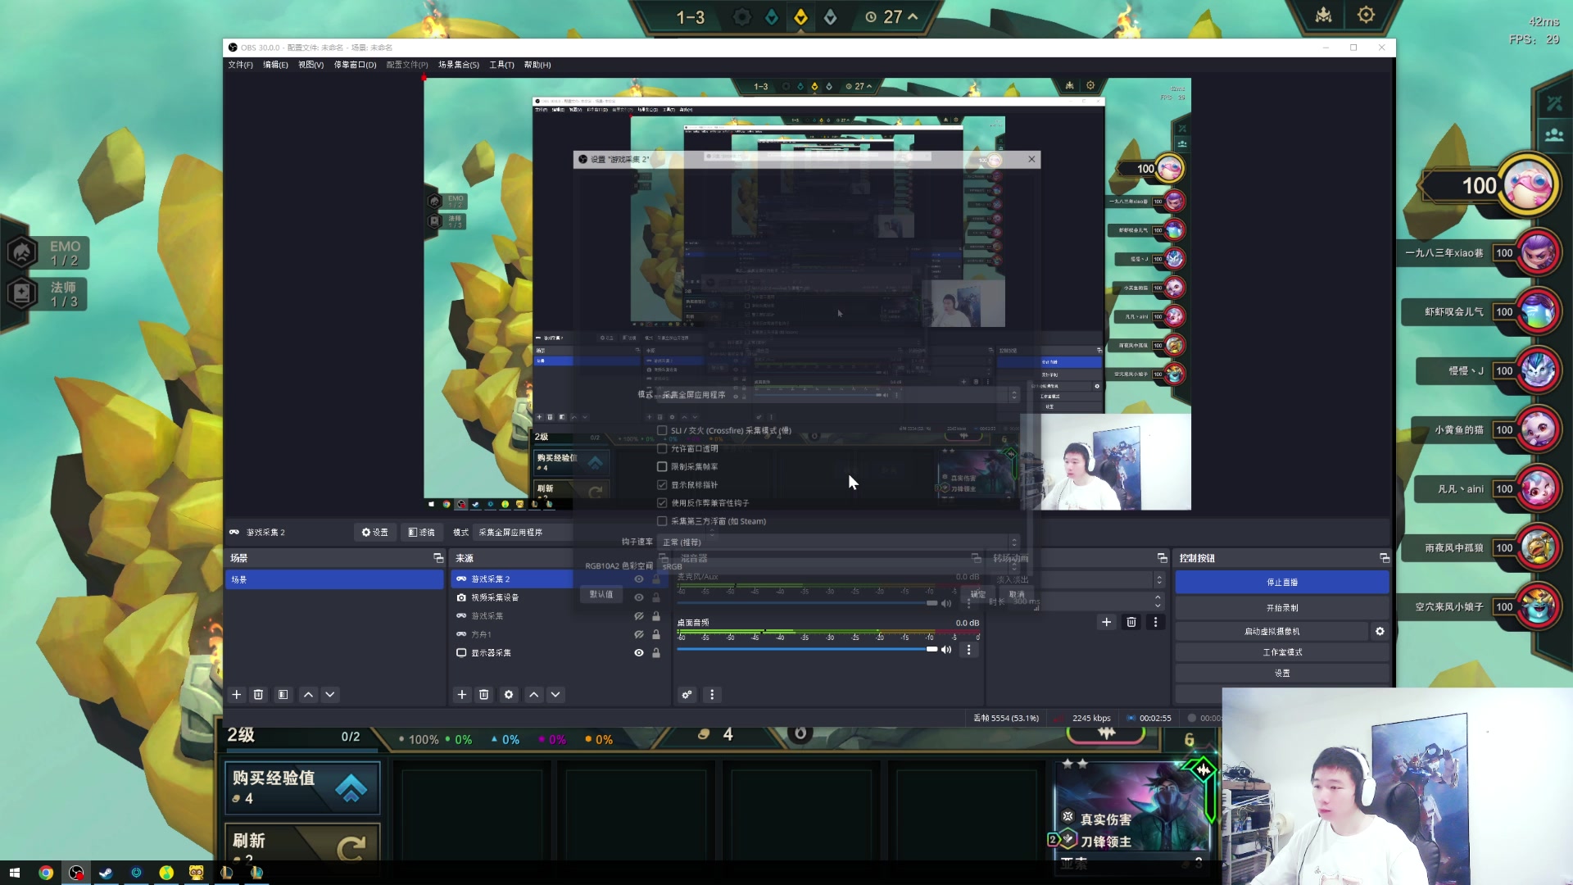Undock the 场景 panel
This screenshot has width=1573, height=885.
(438, 558)
